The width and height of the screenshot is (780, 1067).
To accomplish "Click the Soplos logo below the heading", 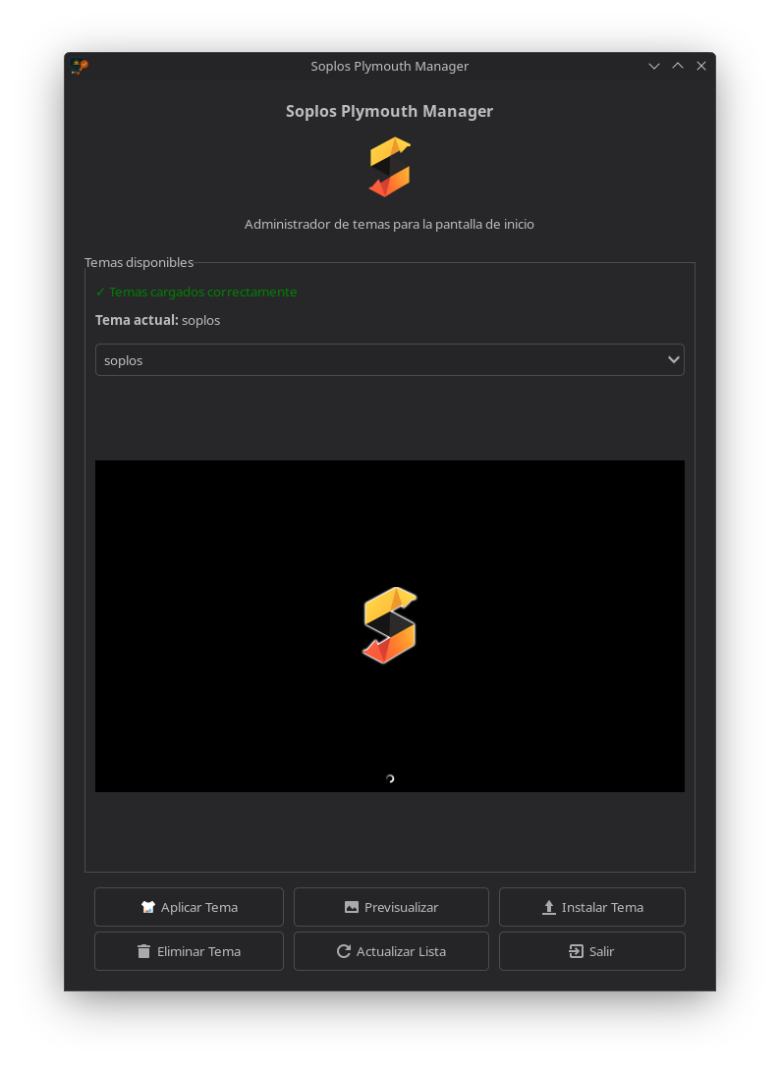I will pos(390,167).
